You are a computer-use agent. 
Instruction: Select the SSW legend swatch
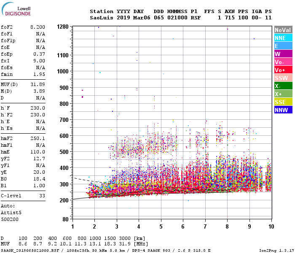(x=283, y=78)
